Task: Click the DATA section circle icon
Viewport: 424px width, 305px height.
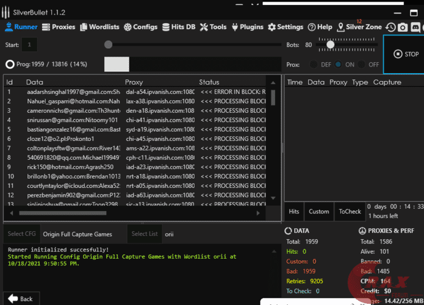Action: tap(288, 231)
